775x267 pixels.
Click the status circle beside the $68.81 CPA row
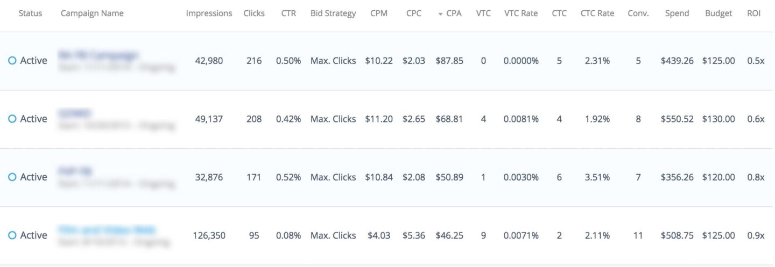(12, 119)
